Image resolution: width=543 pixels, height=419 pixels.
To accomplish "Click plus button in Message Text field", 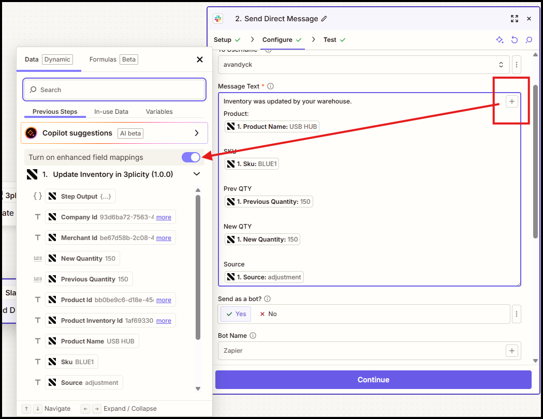I will pyautogui.click(x=512, y=101).
